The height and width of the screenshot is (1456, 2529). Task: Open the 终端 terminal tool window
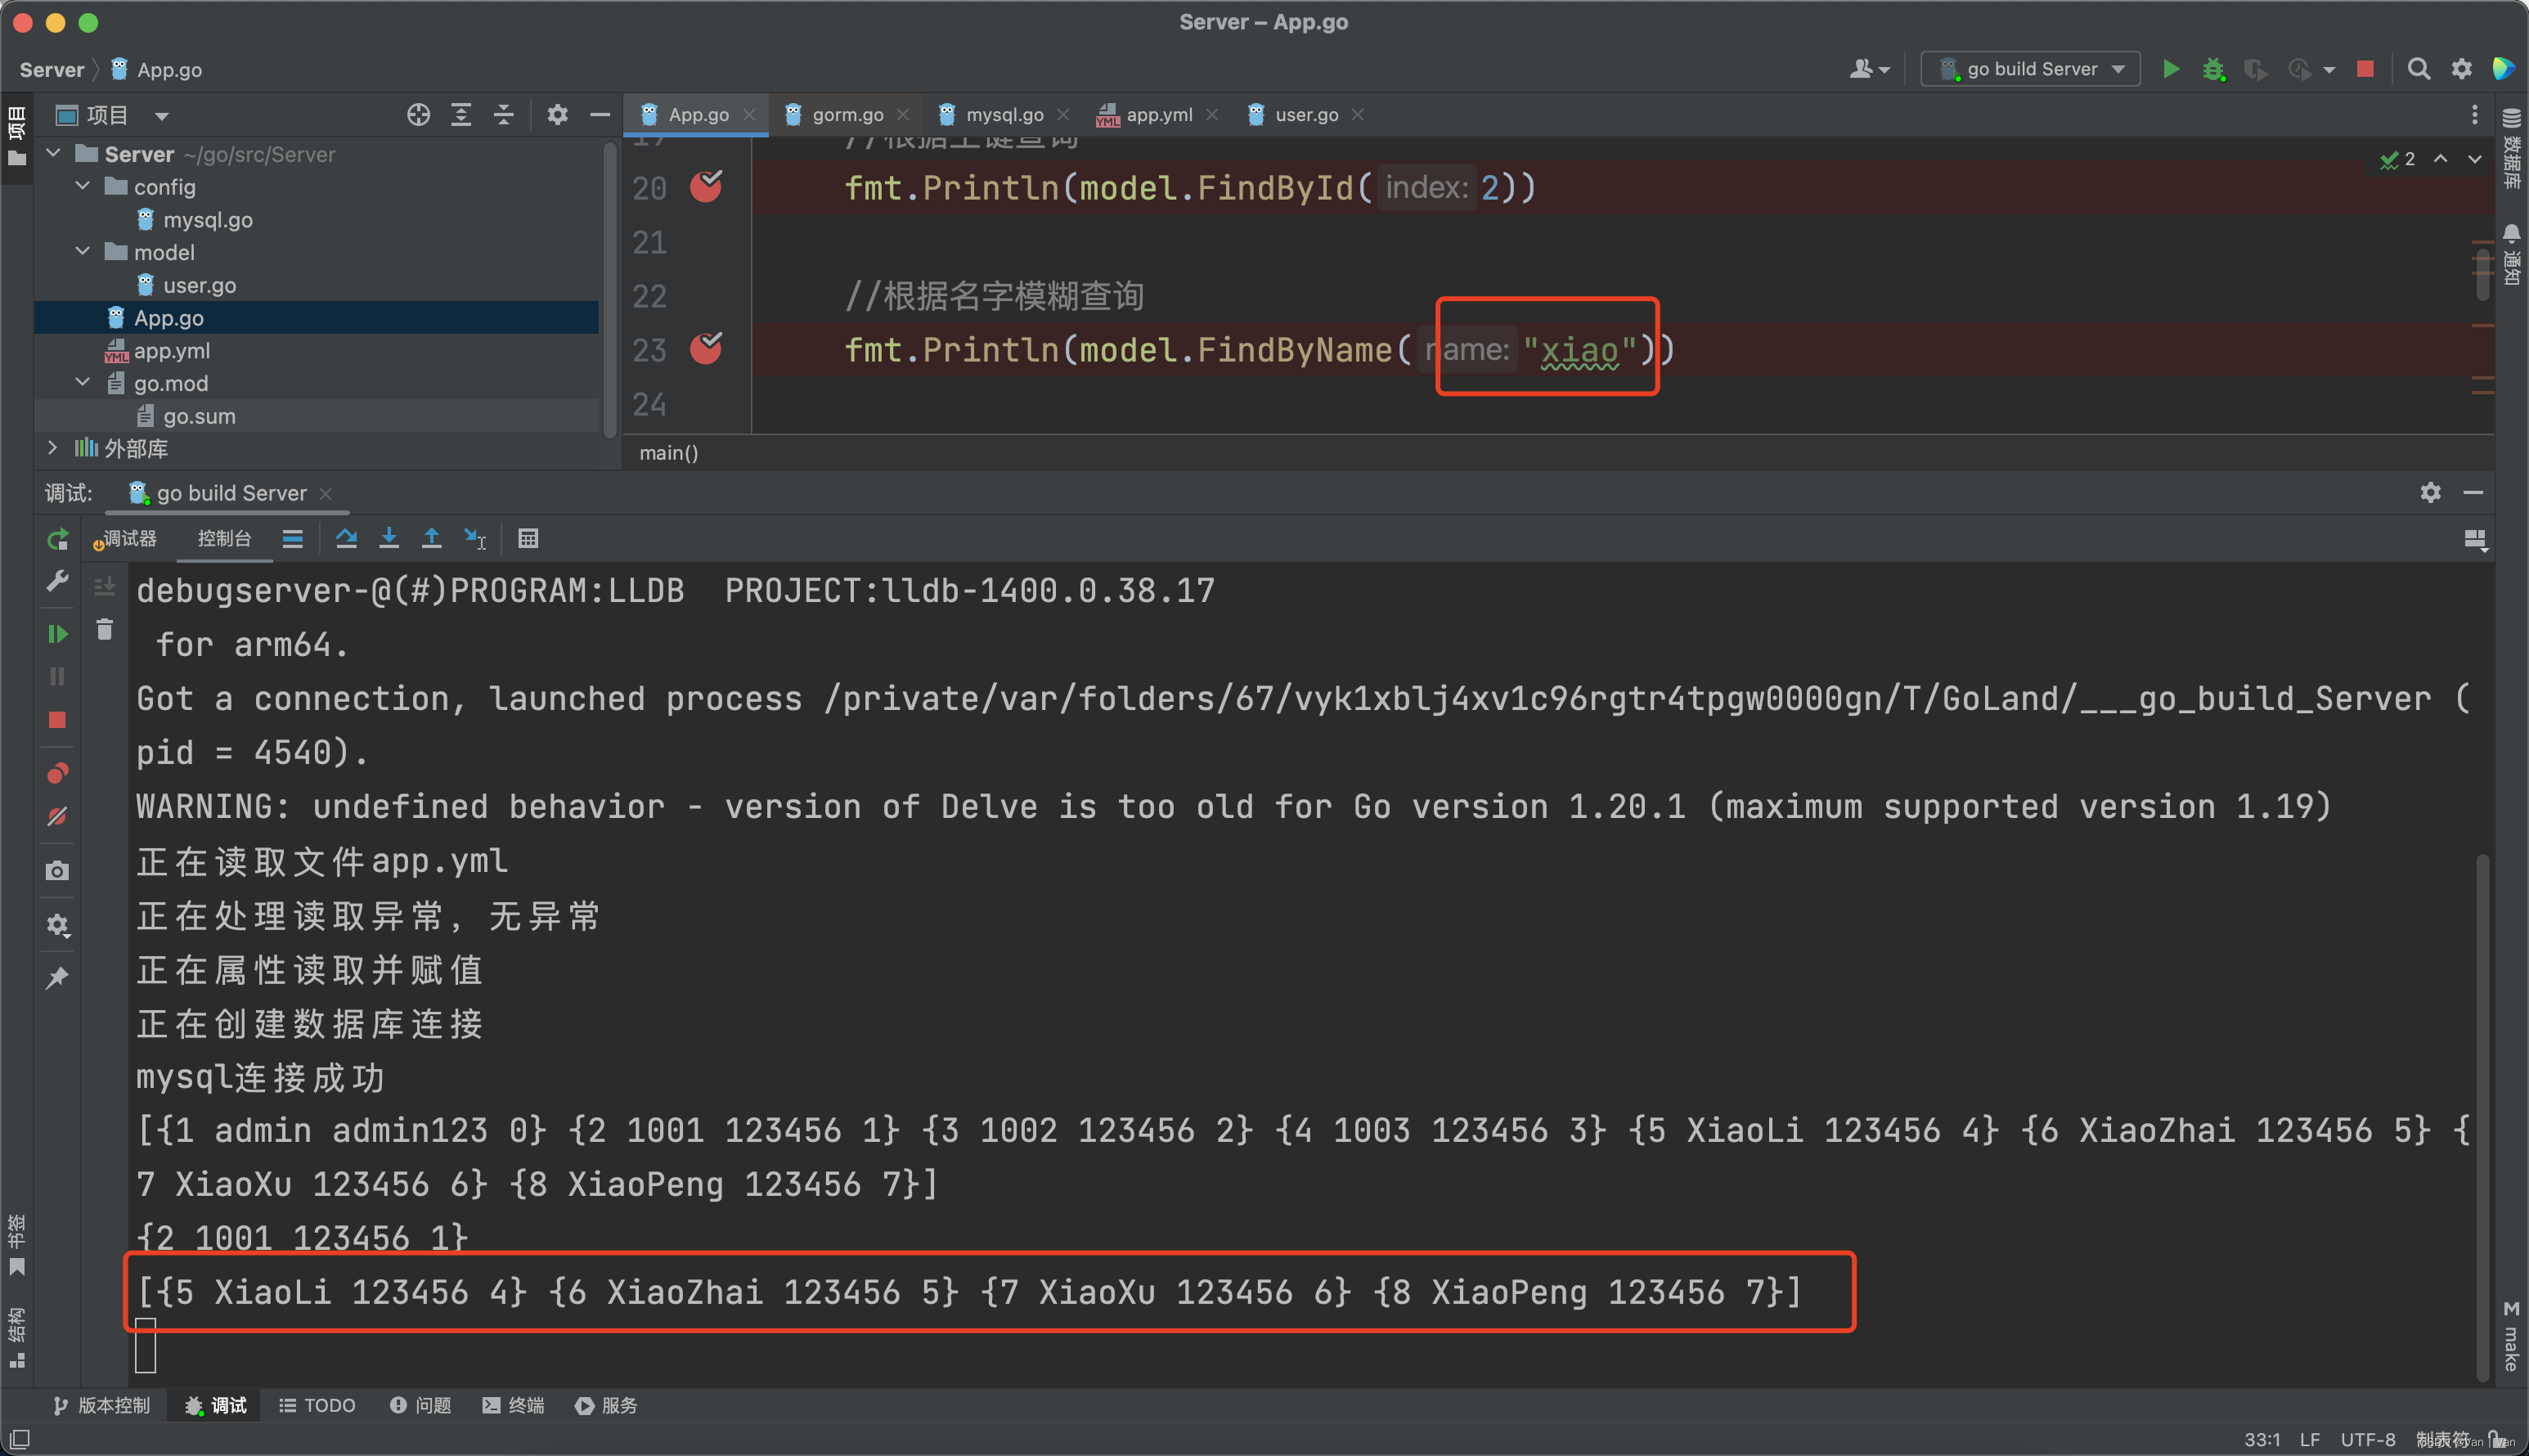point(514,1405)
